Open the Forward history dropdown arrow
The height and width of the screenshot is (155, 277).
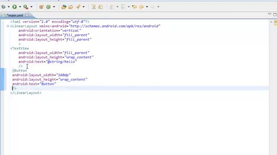tap(158, 7)
